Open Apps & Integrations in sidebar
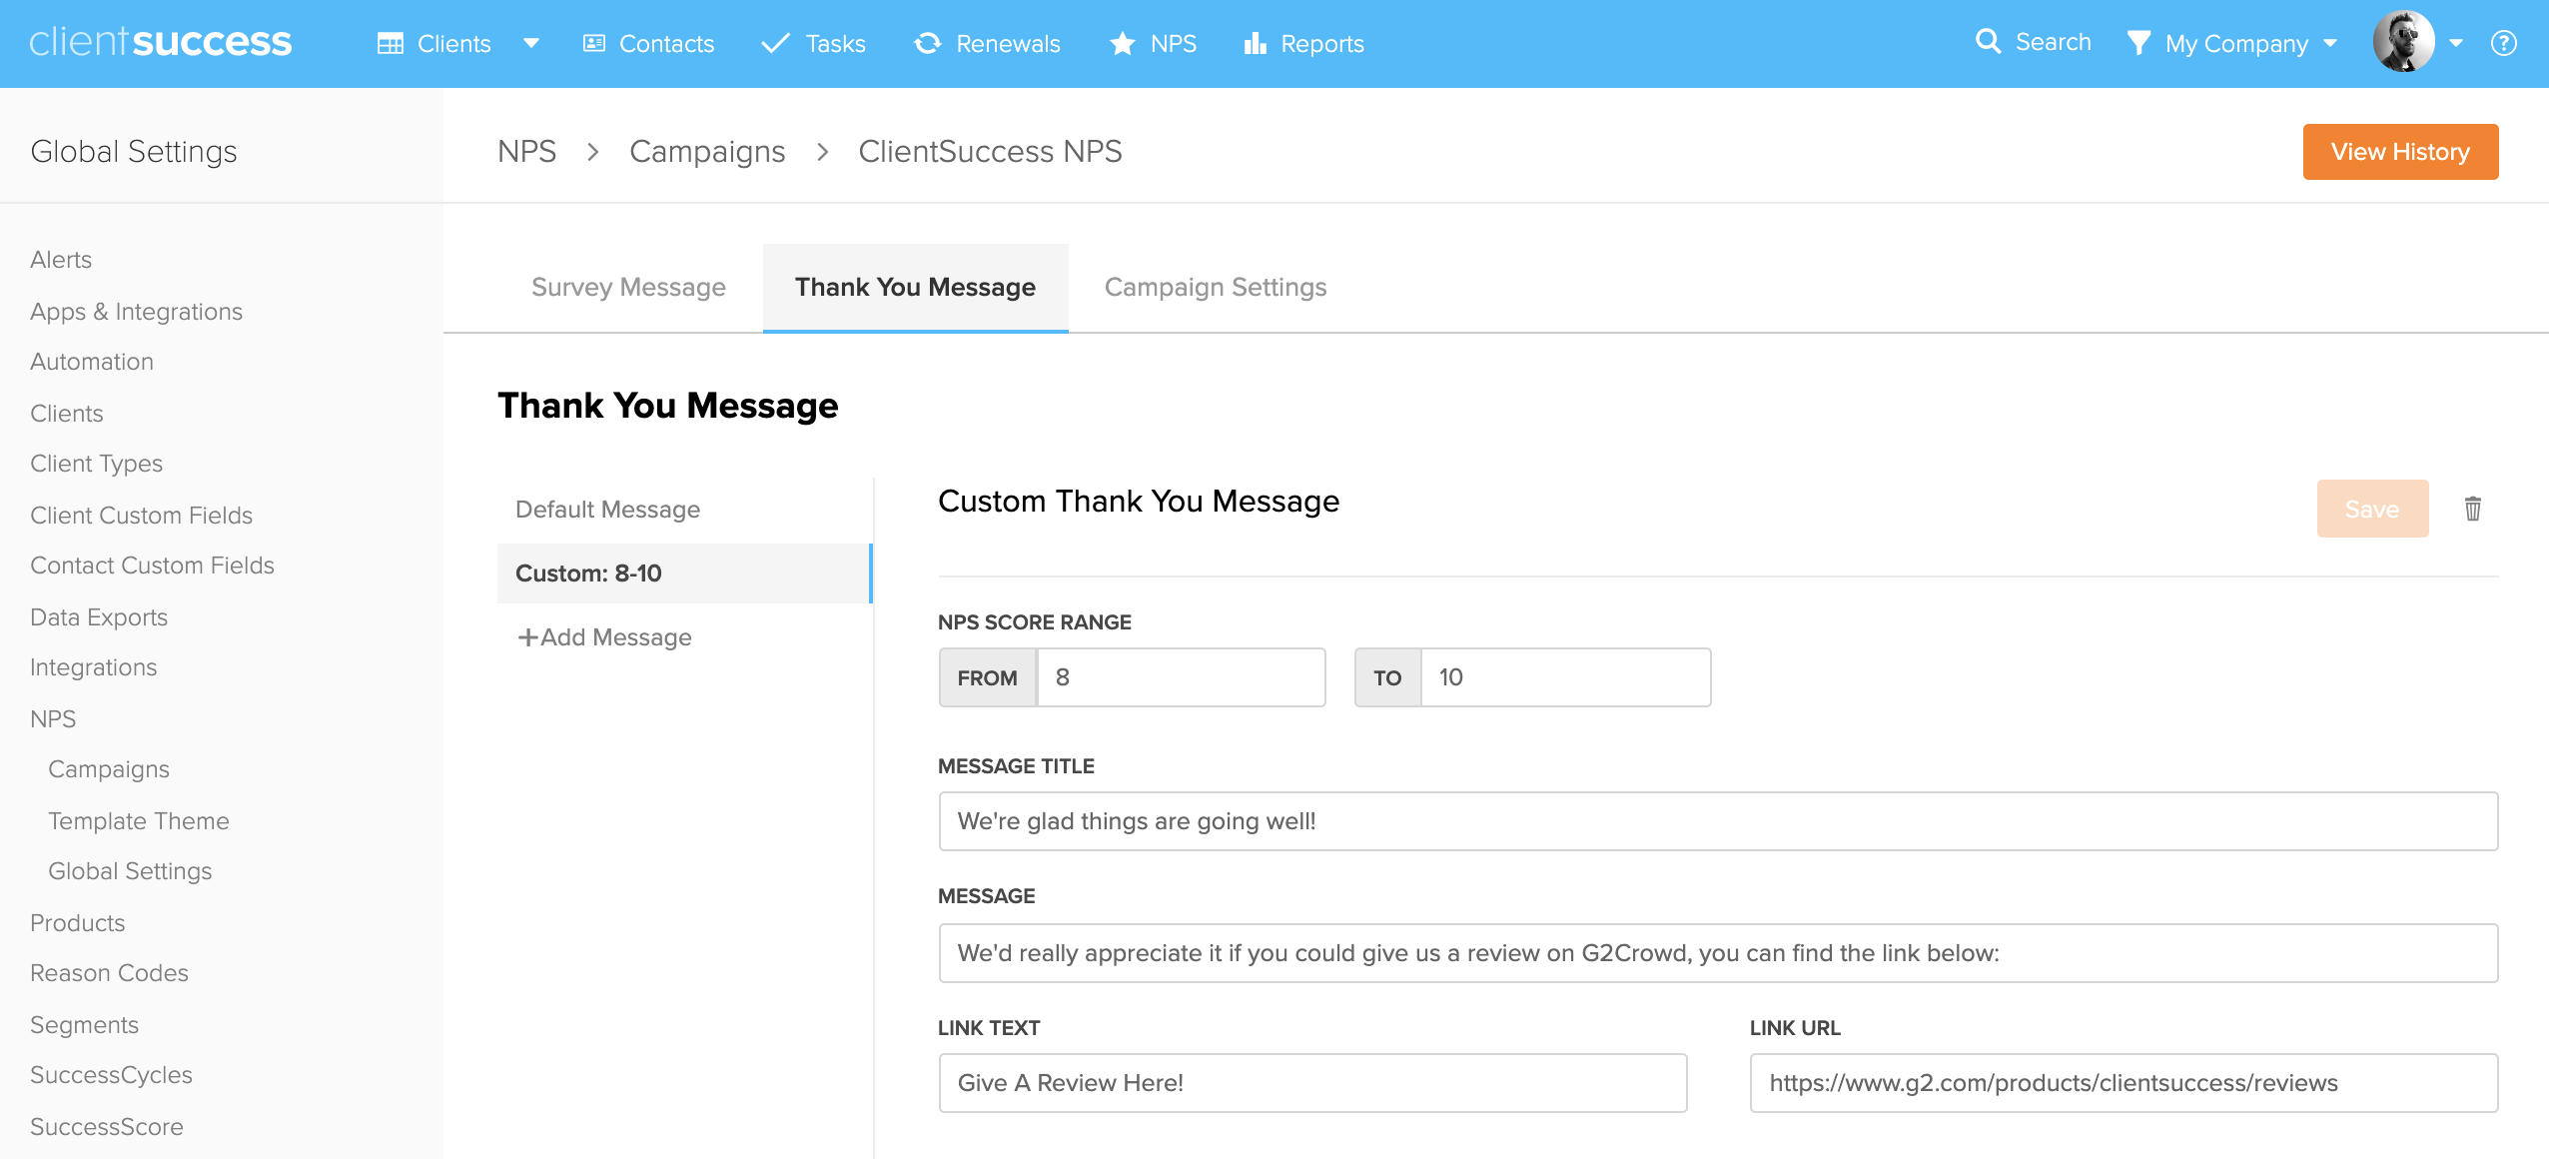The width and height of the screenshot is (2549, 1159). tap(136, 312)
